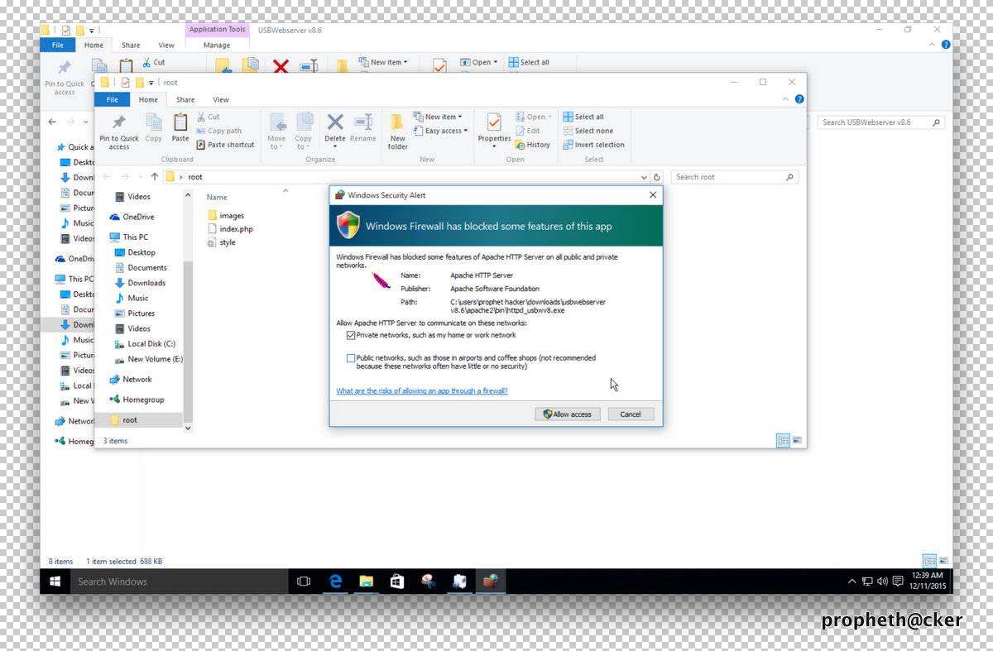Select OneDrive in root window tree
Screen dimensions: 993x651
pos(132,217)
